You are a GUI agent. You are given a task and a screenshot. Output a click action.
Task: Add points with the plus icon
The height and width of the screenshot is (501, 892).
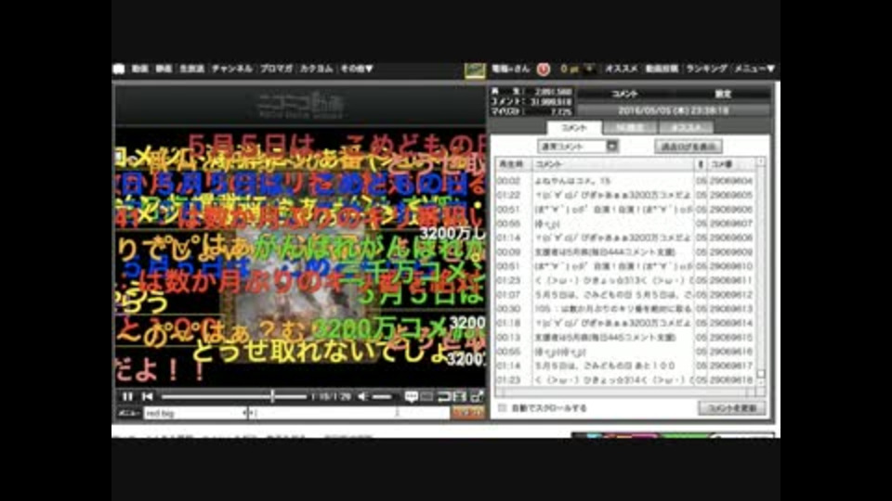pyautogui.click(x=589, y=69)
